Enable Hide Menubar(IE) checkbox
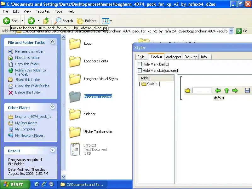Image resolution: width=252 pixels, height=189 pixels. [140, 64]
